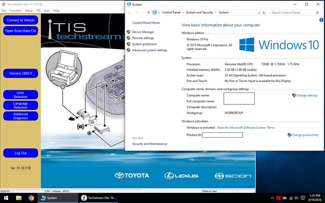Image resolution: width=325 pixels, height=203 pixels.
Task: Open Techstream Function menu
Action: tap(15, 11)
